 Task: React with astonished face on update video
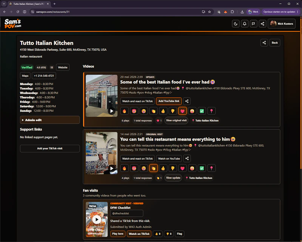pyautogui.click(x=192, y=111)
